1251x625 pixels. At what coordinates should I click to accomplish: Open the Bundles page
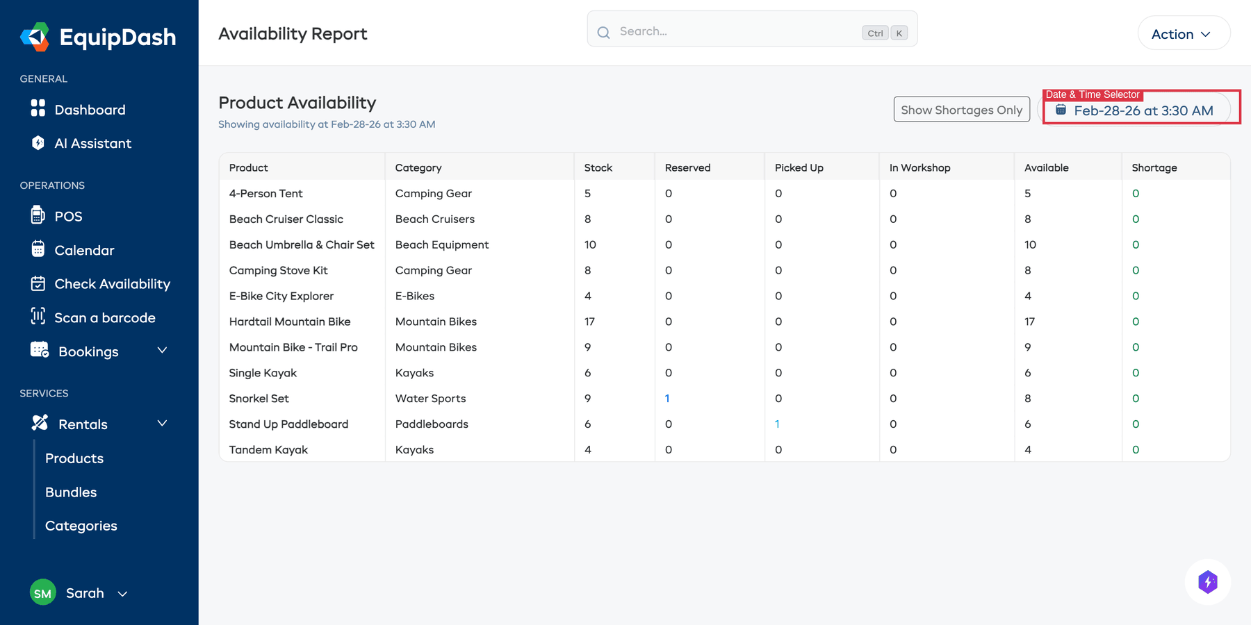[71, 492]
